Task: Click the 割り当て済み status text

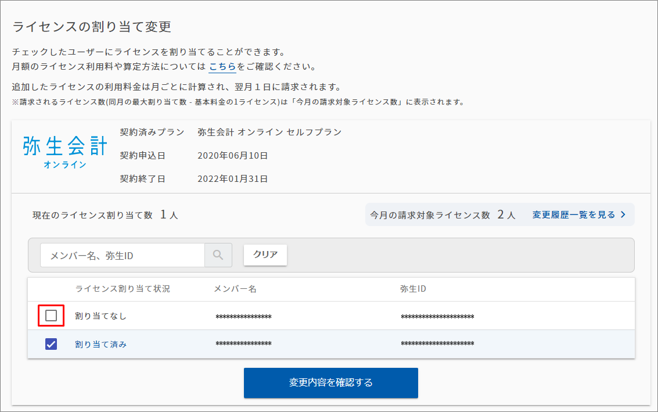Action: tap(100, 345)
